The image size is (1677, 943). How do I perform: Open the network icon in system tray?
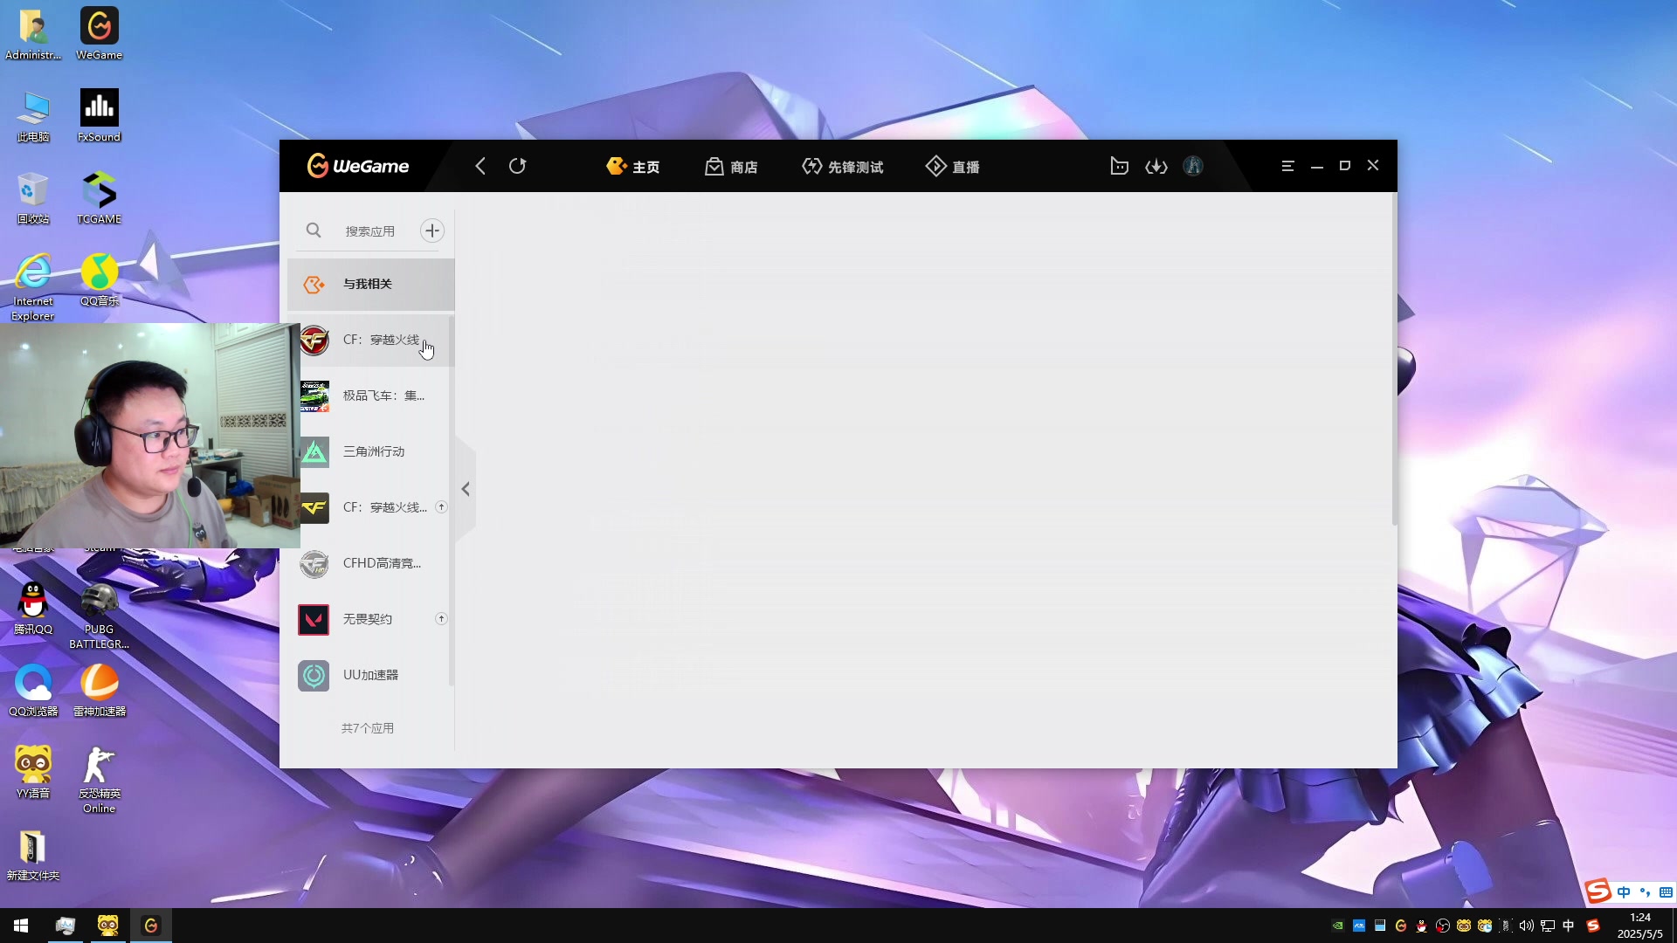pos(1548,926)
